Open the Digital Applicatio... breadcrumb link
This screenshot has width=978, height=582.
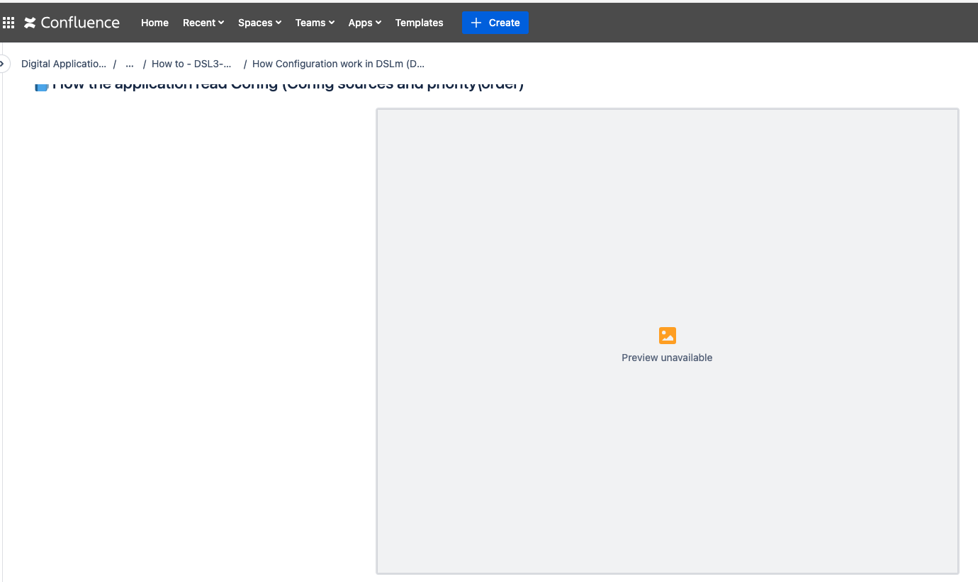64,64
